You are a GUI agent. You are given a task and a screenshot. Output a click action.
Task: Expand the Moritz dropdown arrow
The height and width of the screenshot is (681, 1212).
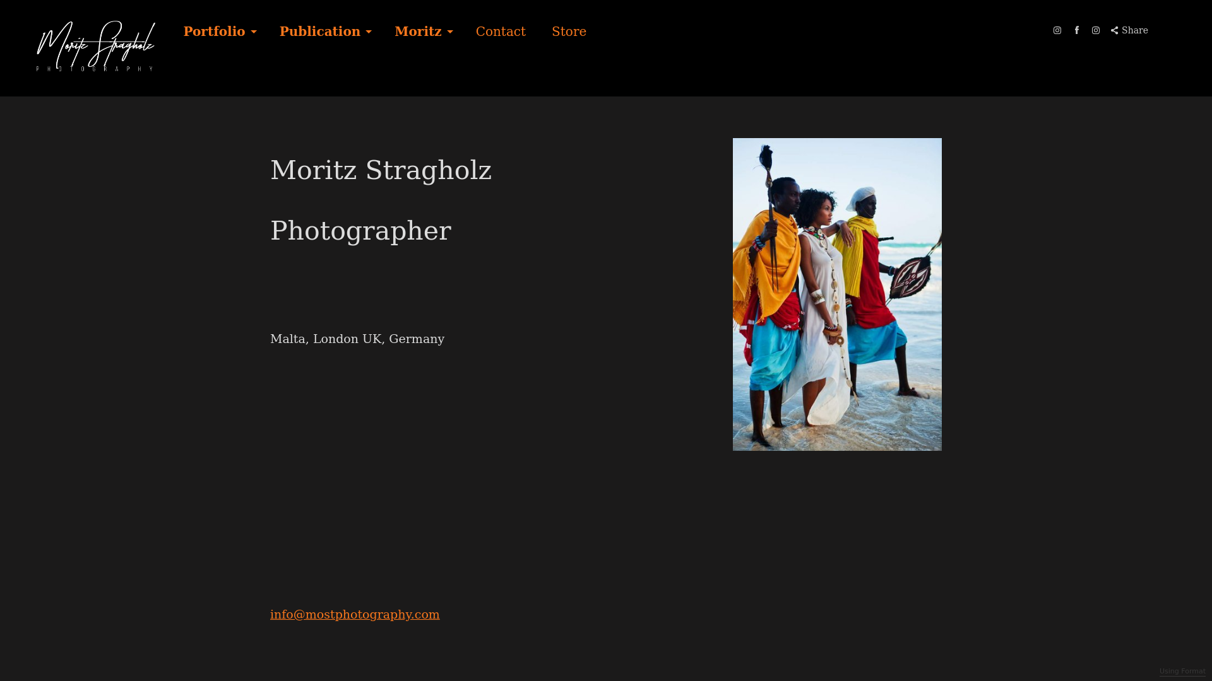click(450, 32)
